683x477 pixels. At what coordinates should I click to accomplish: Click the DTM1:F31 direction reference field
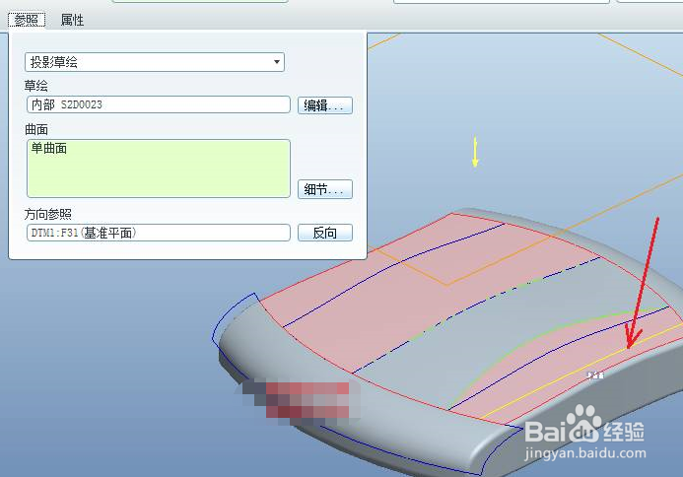pyautogui.click(x=159, y=233)
